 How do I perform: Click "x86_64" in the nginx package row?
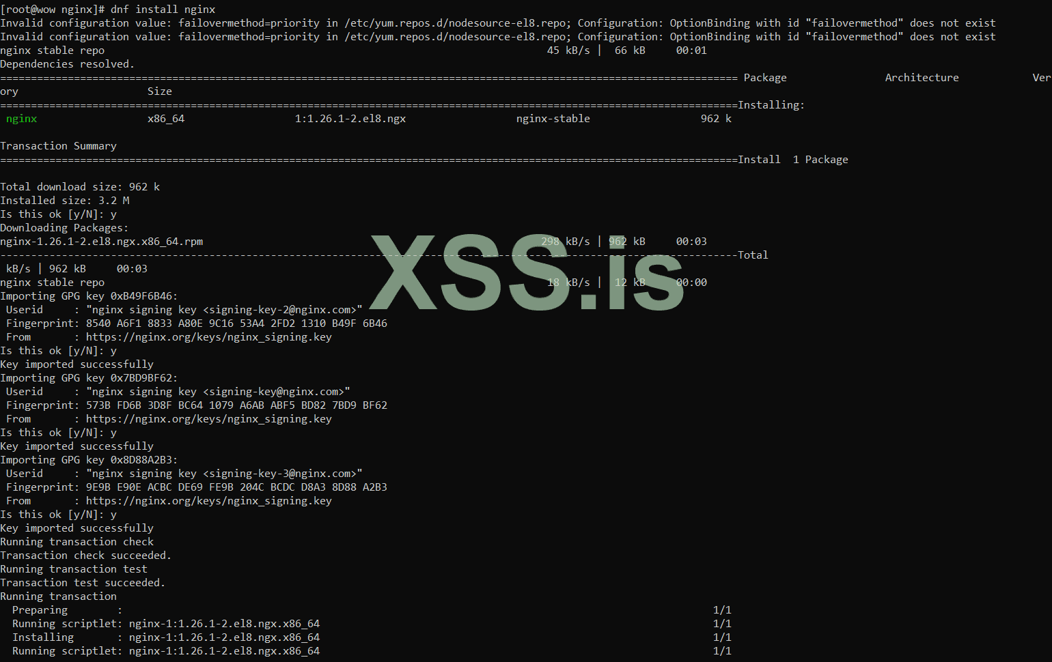click(166, 119)
